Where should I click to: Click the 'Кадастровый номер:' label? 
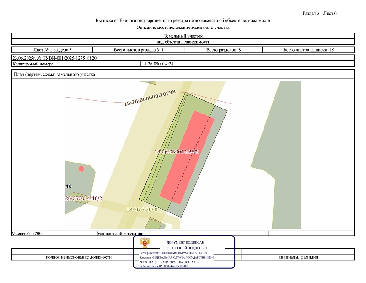[33, 64]
